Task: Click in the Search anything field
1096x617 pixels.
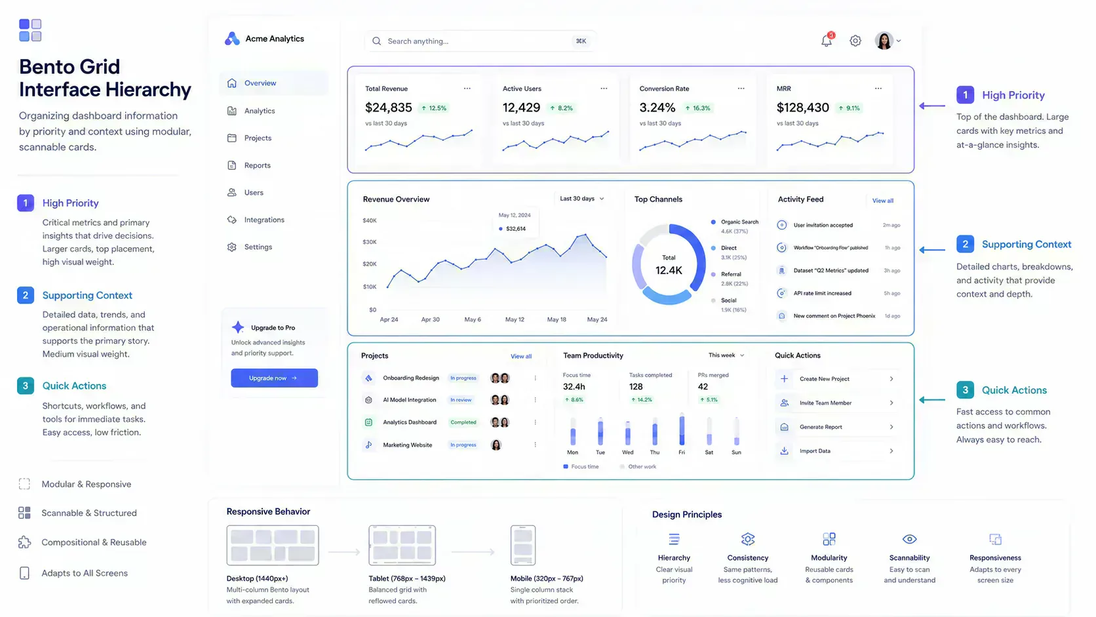Action: point(480,41)
